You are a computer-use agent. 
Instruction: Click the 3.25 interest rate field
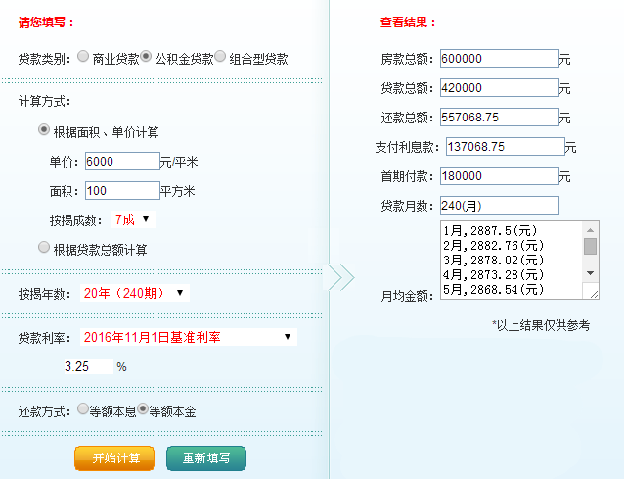pyautogui.click(x=89, y=366)
